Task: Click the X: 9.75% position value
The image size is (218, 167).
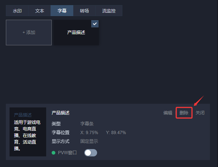Action: pyautogui.click(x=89, y=132)
